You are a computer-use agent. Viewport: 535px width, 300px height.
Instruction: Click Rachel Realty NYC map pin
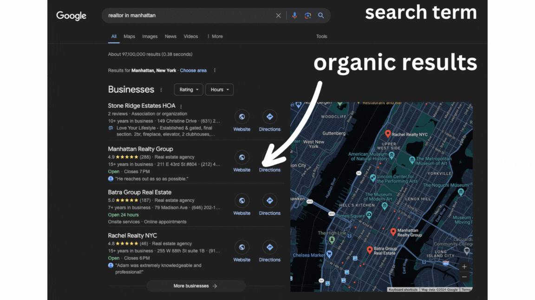pos(388,134)
